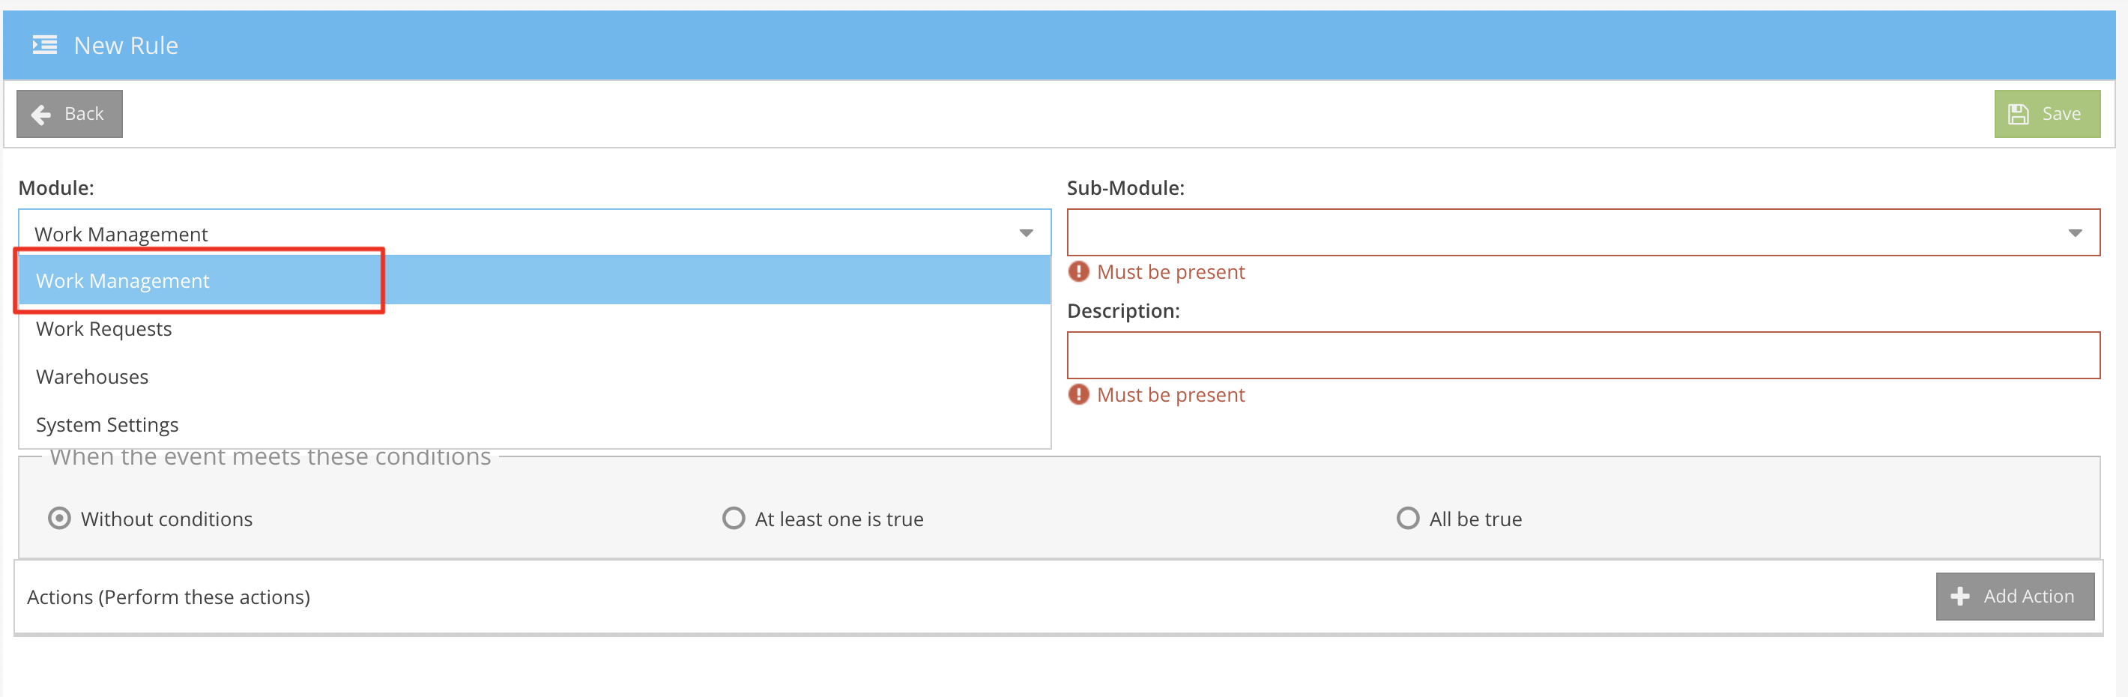
Task: Select the At least one is true option
Action: pyautogui.click(x=733, y=519)
